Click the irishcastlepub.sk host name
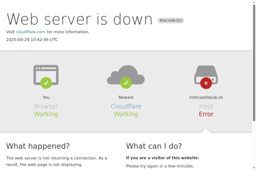This screenshot has height=192, width=256. [x=206, y=97]
